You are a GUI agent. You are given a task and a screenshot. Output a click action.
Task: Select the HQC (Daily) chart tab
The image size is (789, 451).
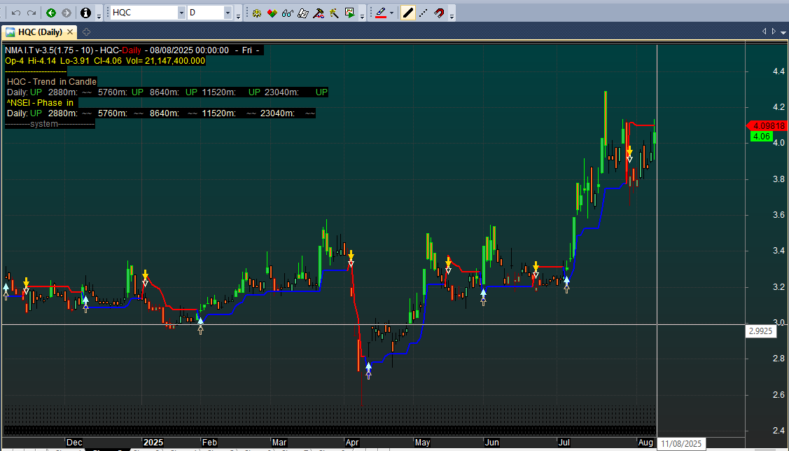click(x=35, y=32)
